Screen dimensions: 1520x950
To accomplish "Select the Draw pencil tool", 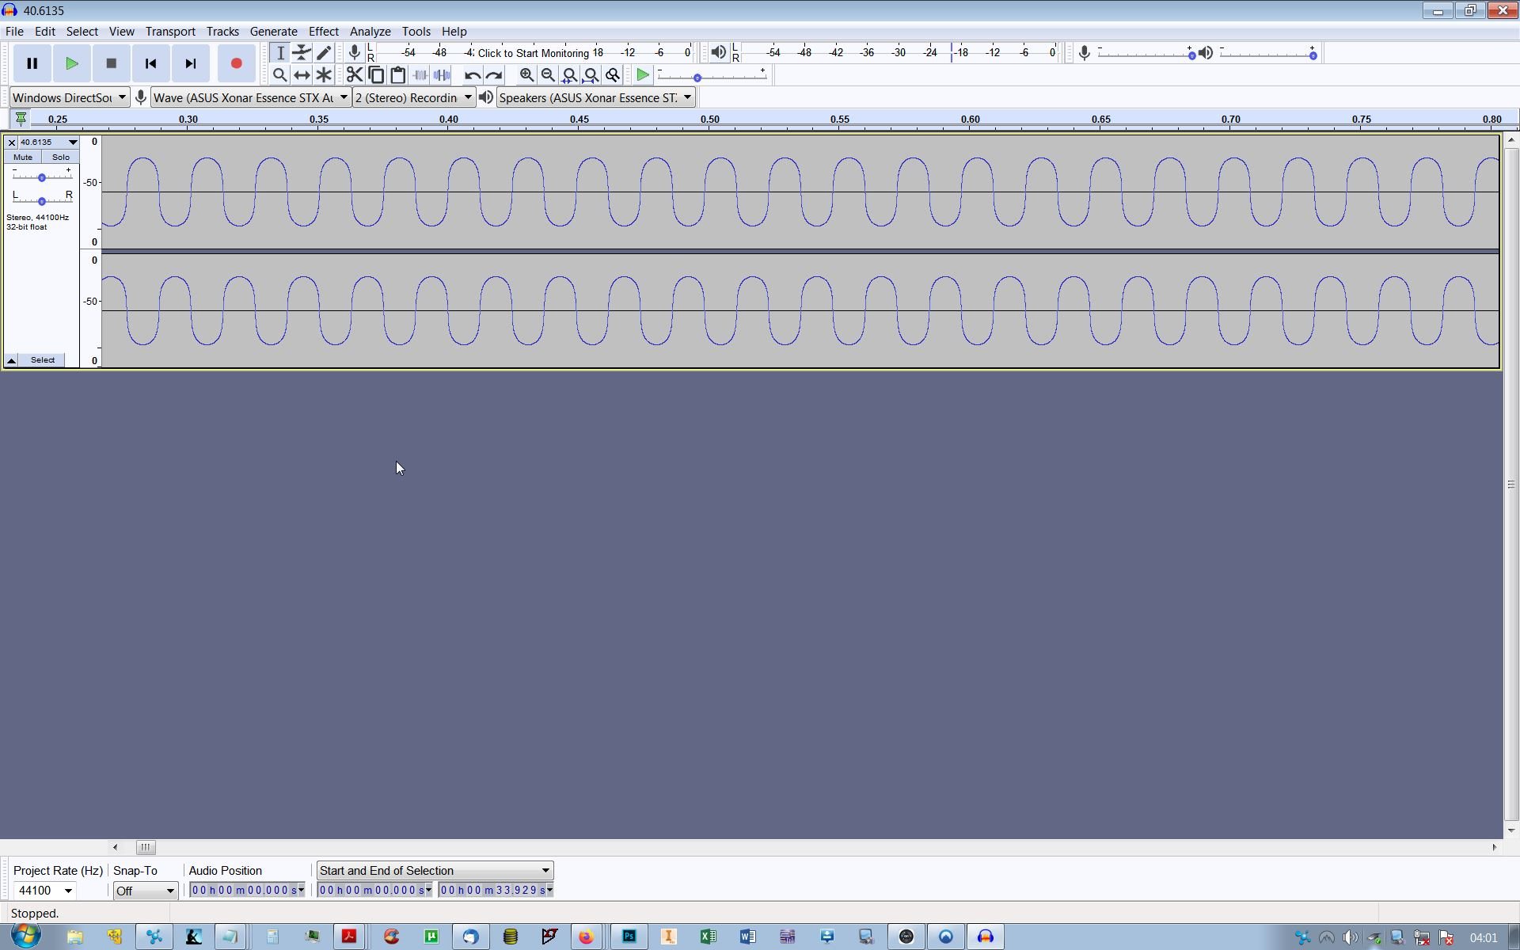I will 324,53.
